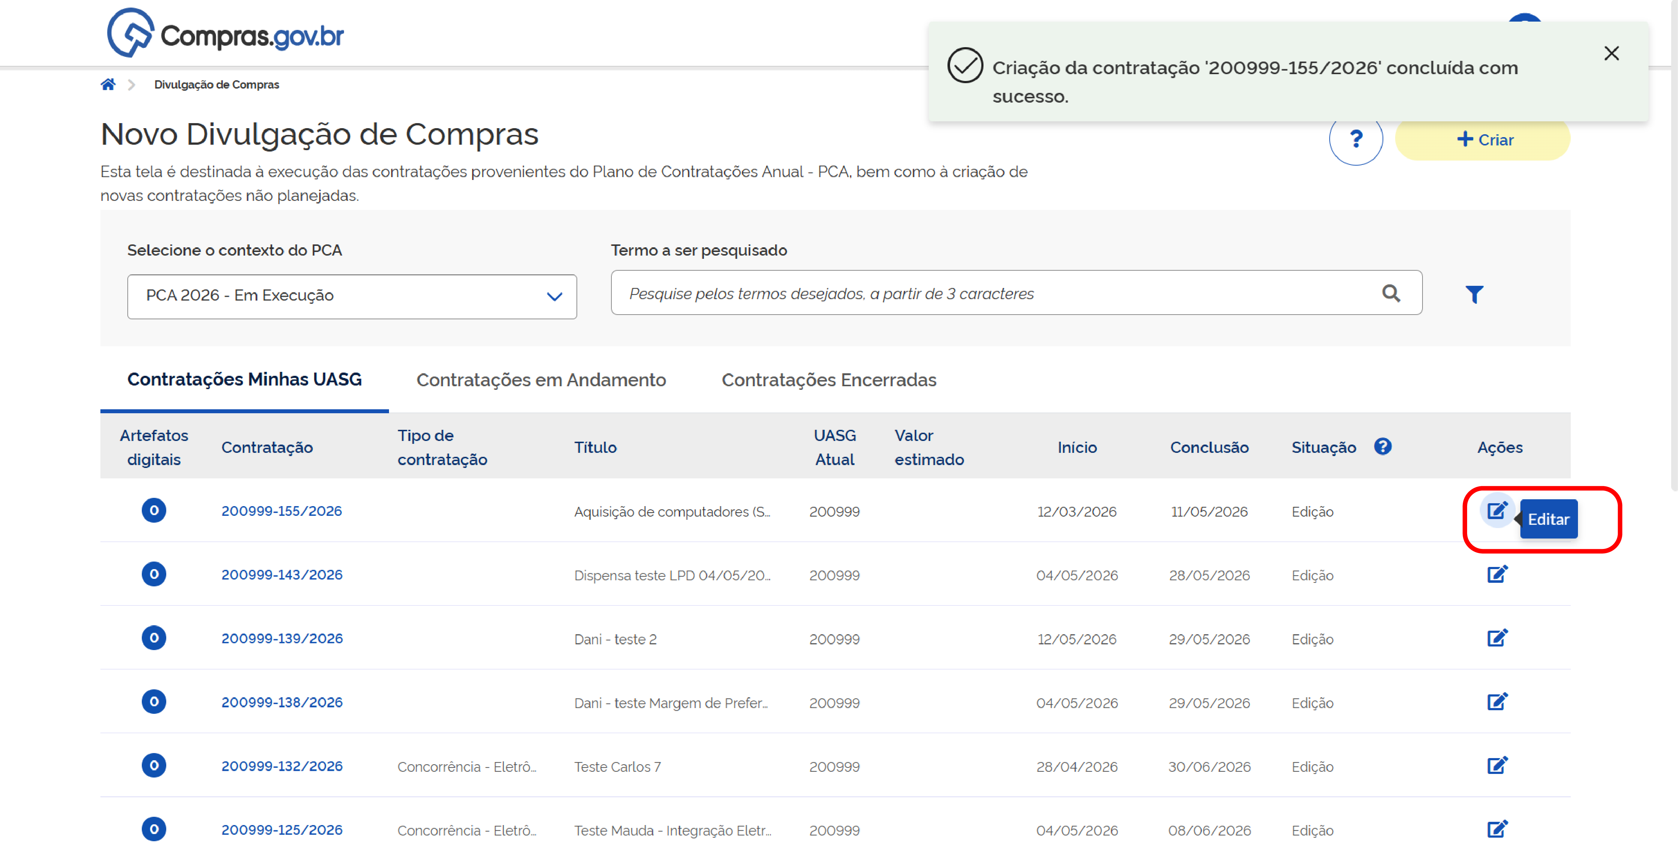The height and width of the screenshot is (856, 1678).
Task: Click artefatos digitais badge for 200999-139/2026
Action: (154, 639)
